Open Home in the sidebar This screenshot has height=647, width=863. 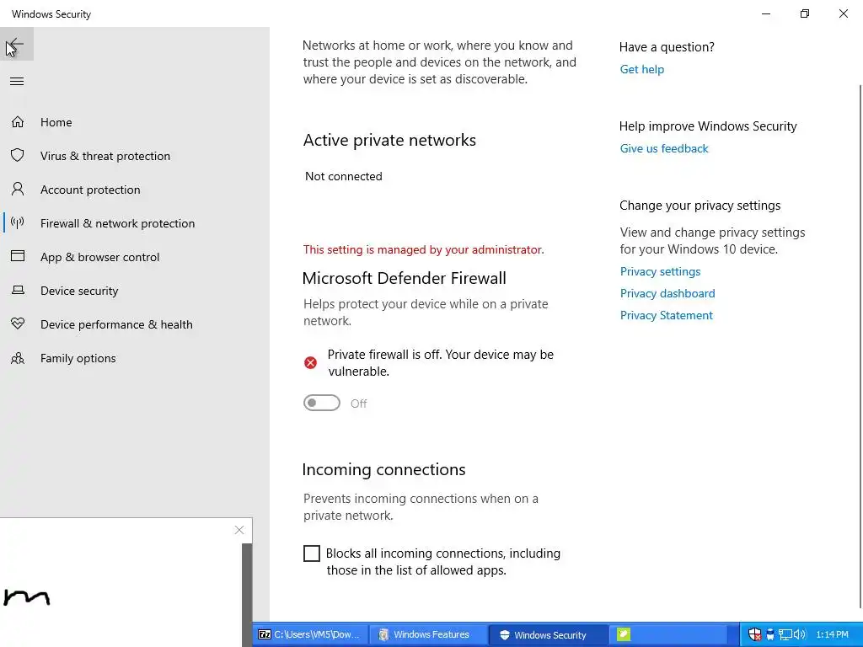coord(56,122)
